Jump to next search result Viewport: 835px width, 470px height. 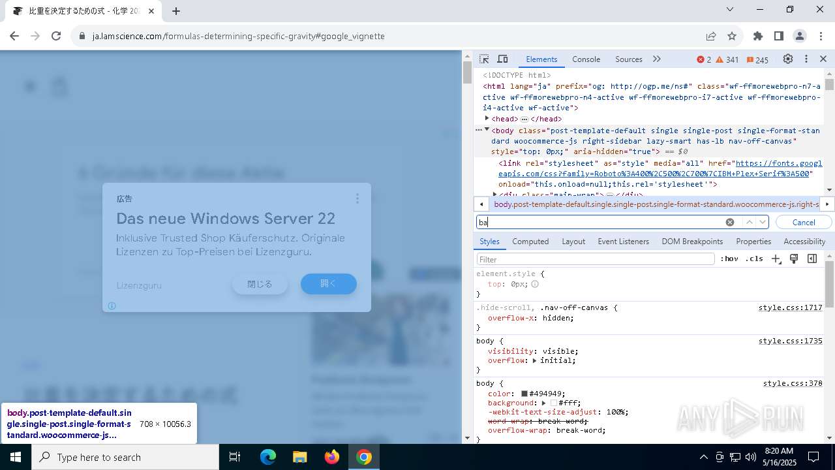(x=762, y=222)
